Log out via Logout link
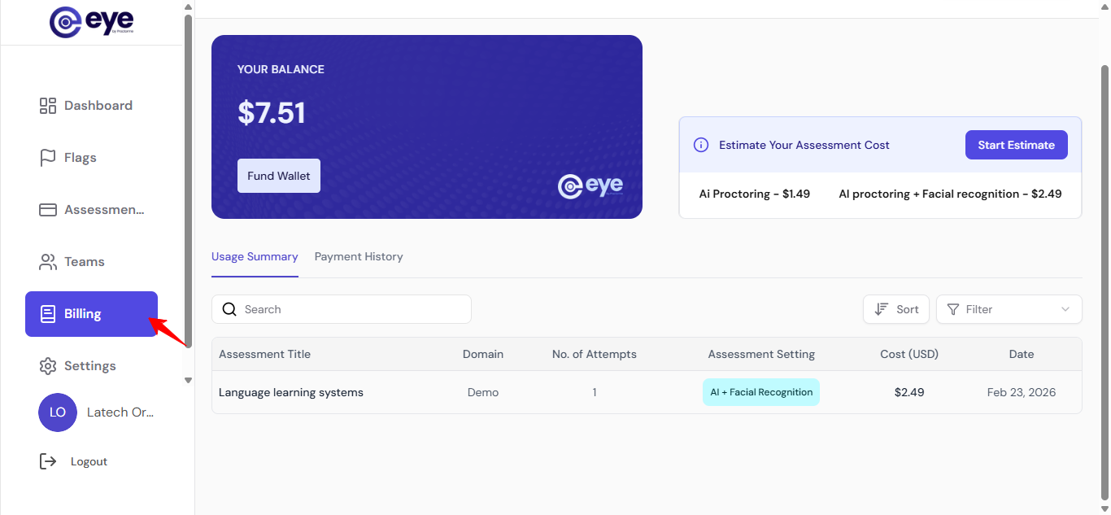The image size is (1111, 515). [89, 461]
